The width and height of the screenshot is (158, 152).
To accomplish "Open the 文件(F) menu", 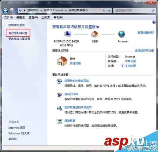I will pos(9,17).
